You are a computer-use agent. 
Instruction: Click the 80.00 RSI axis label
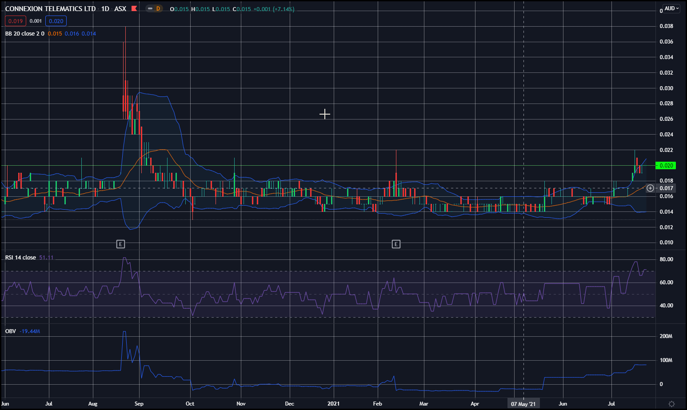(666, 259)
